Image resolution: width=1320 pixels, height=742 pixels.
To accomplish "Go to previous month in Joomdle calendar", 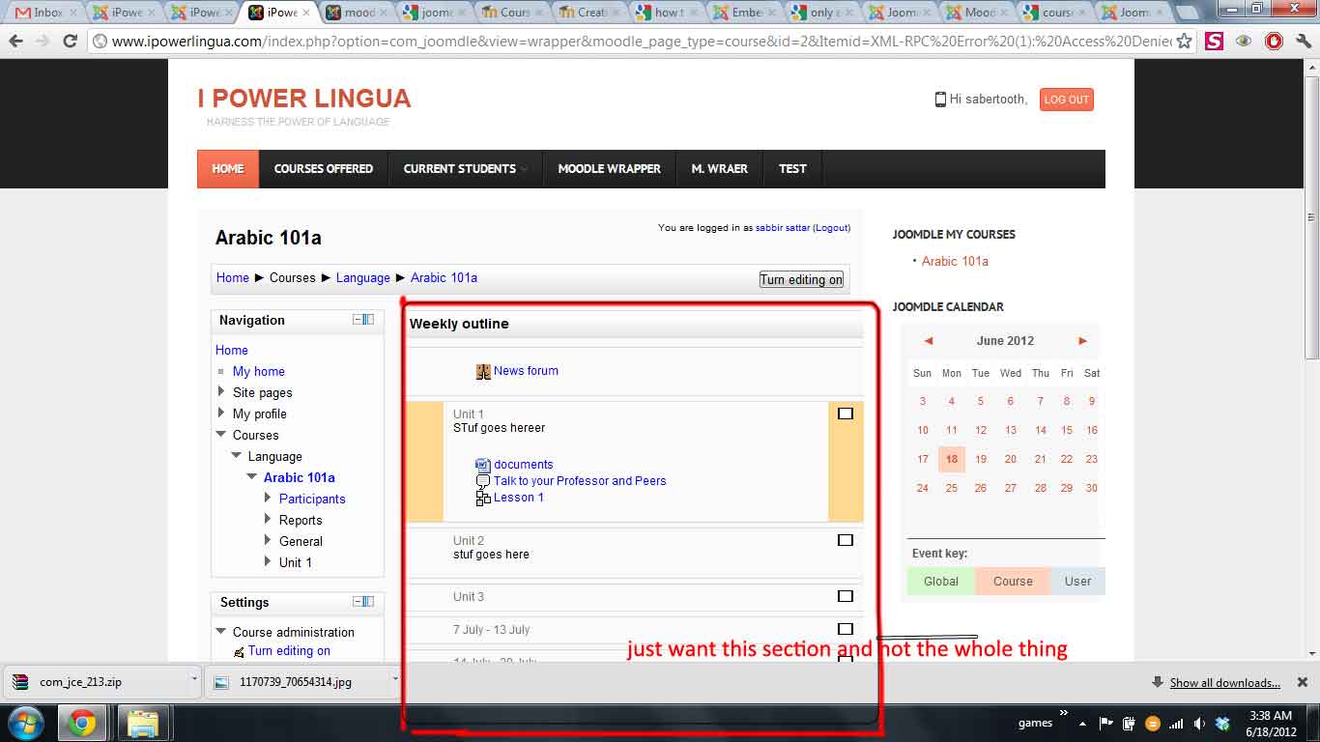I will pyautogui.click(x=928, y=341).
